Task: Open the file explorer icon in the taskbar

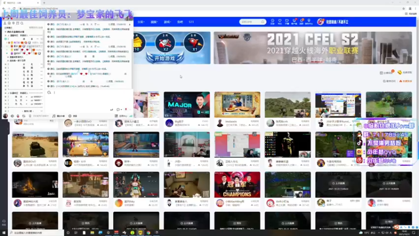Action: click(x=92, y=233)
